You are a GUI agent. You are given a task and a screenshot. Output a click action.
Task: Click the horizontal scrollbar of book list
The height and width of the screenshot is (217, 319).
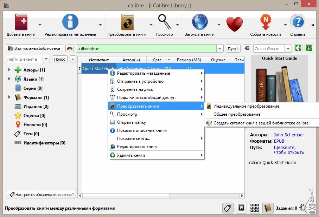[126, 196]
